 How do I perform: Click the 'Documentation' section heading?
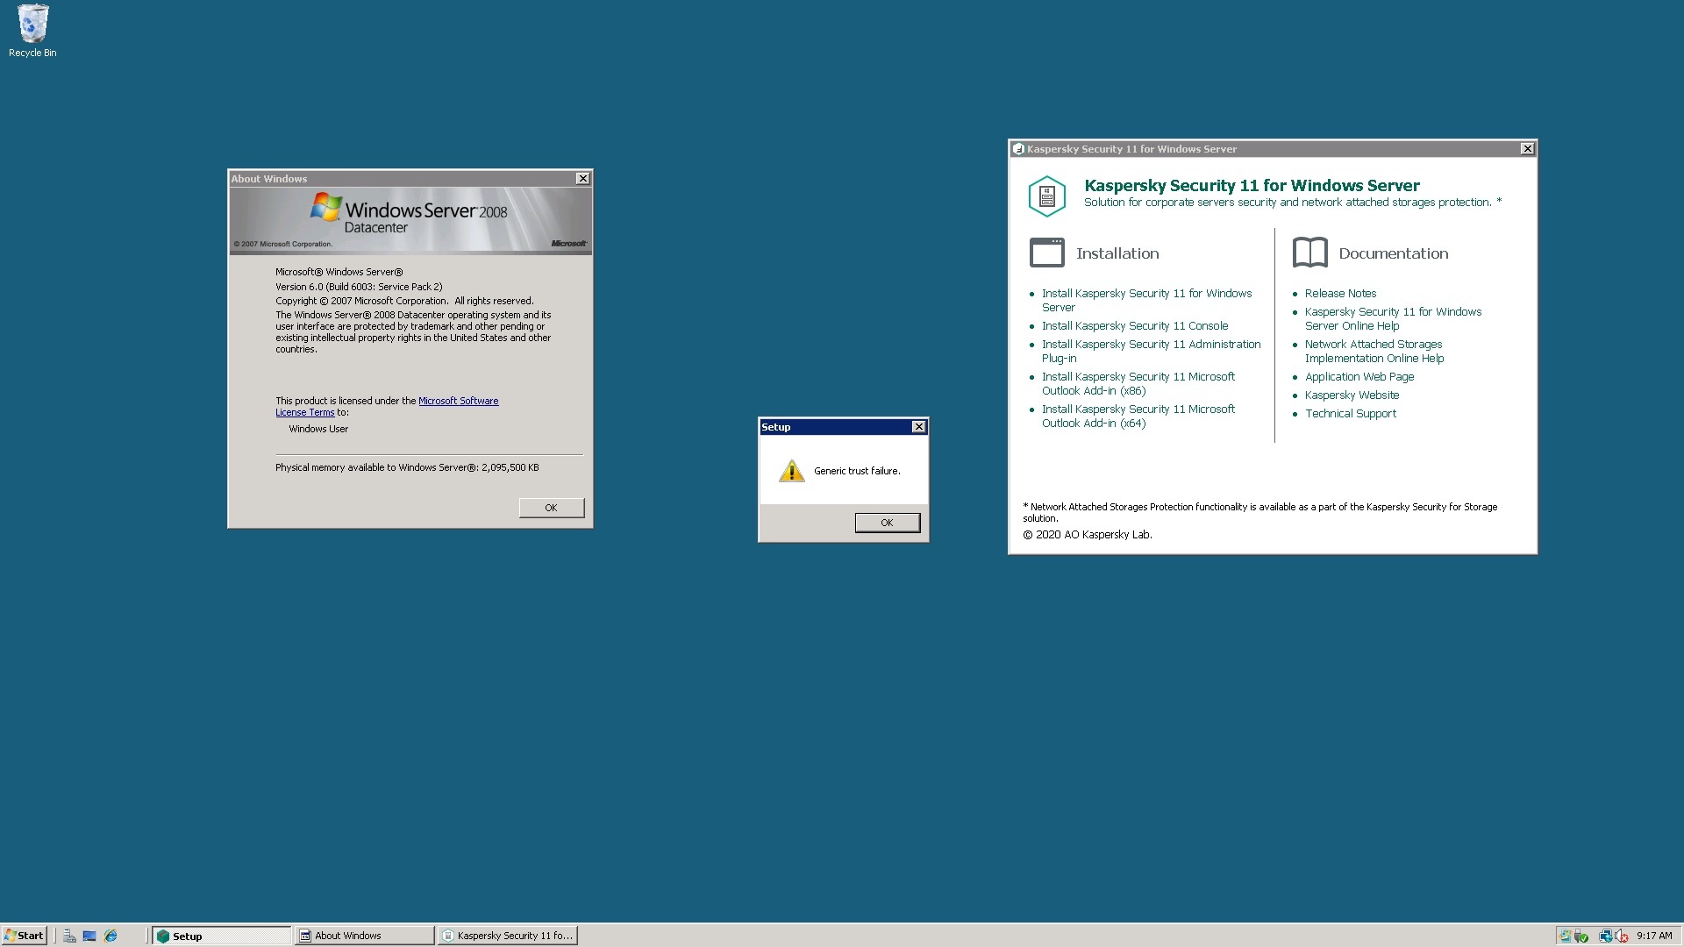(x=1393, y=253)
